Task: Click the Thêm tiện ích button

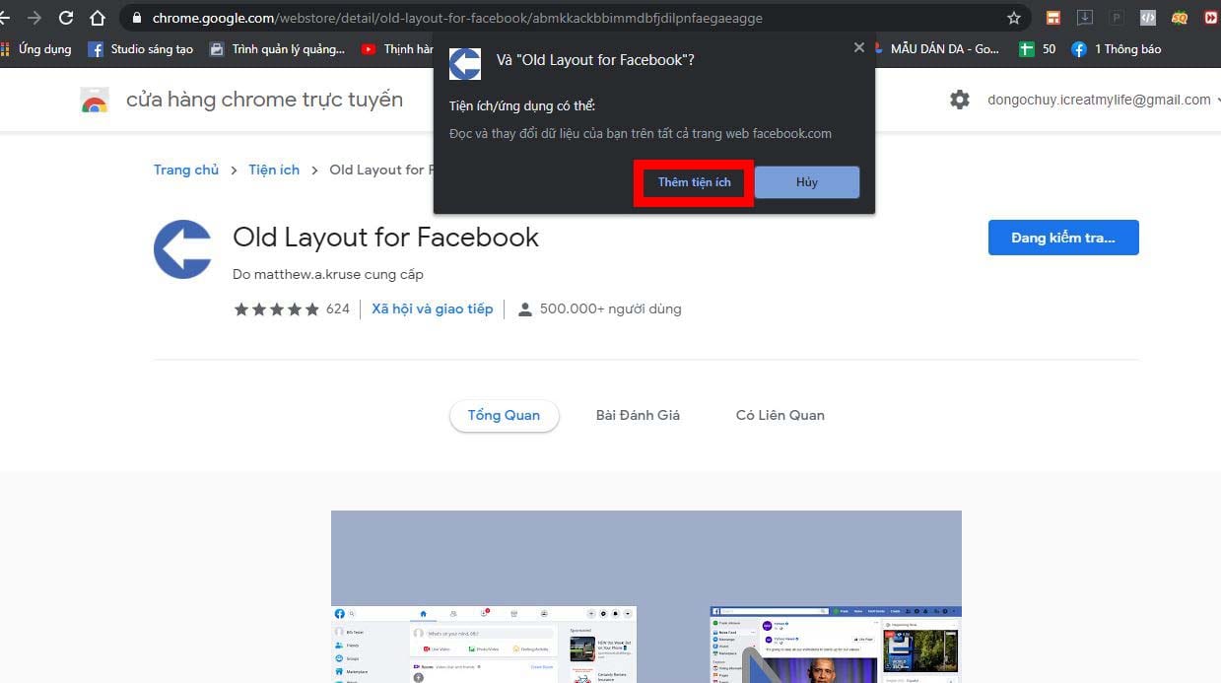Action: (692, 181)
